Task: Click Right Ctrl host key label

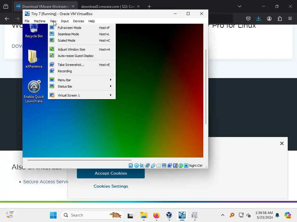Action: point(196,166)
